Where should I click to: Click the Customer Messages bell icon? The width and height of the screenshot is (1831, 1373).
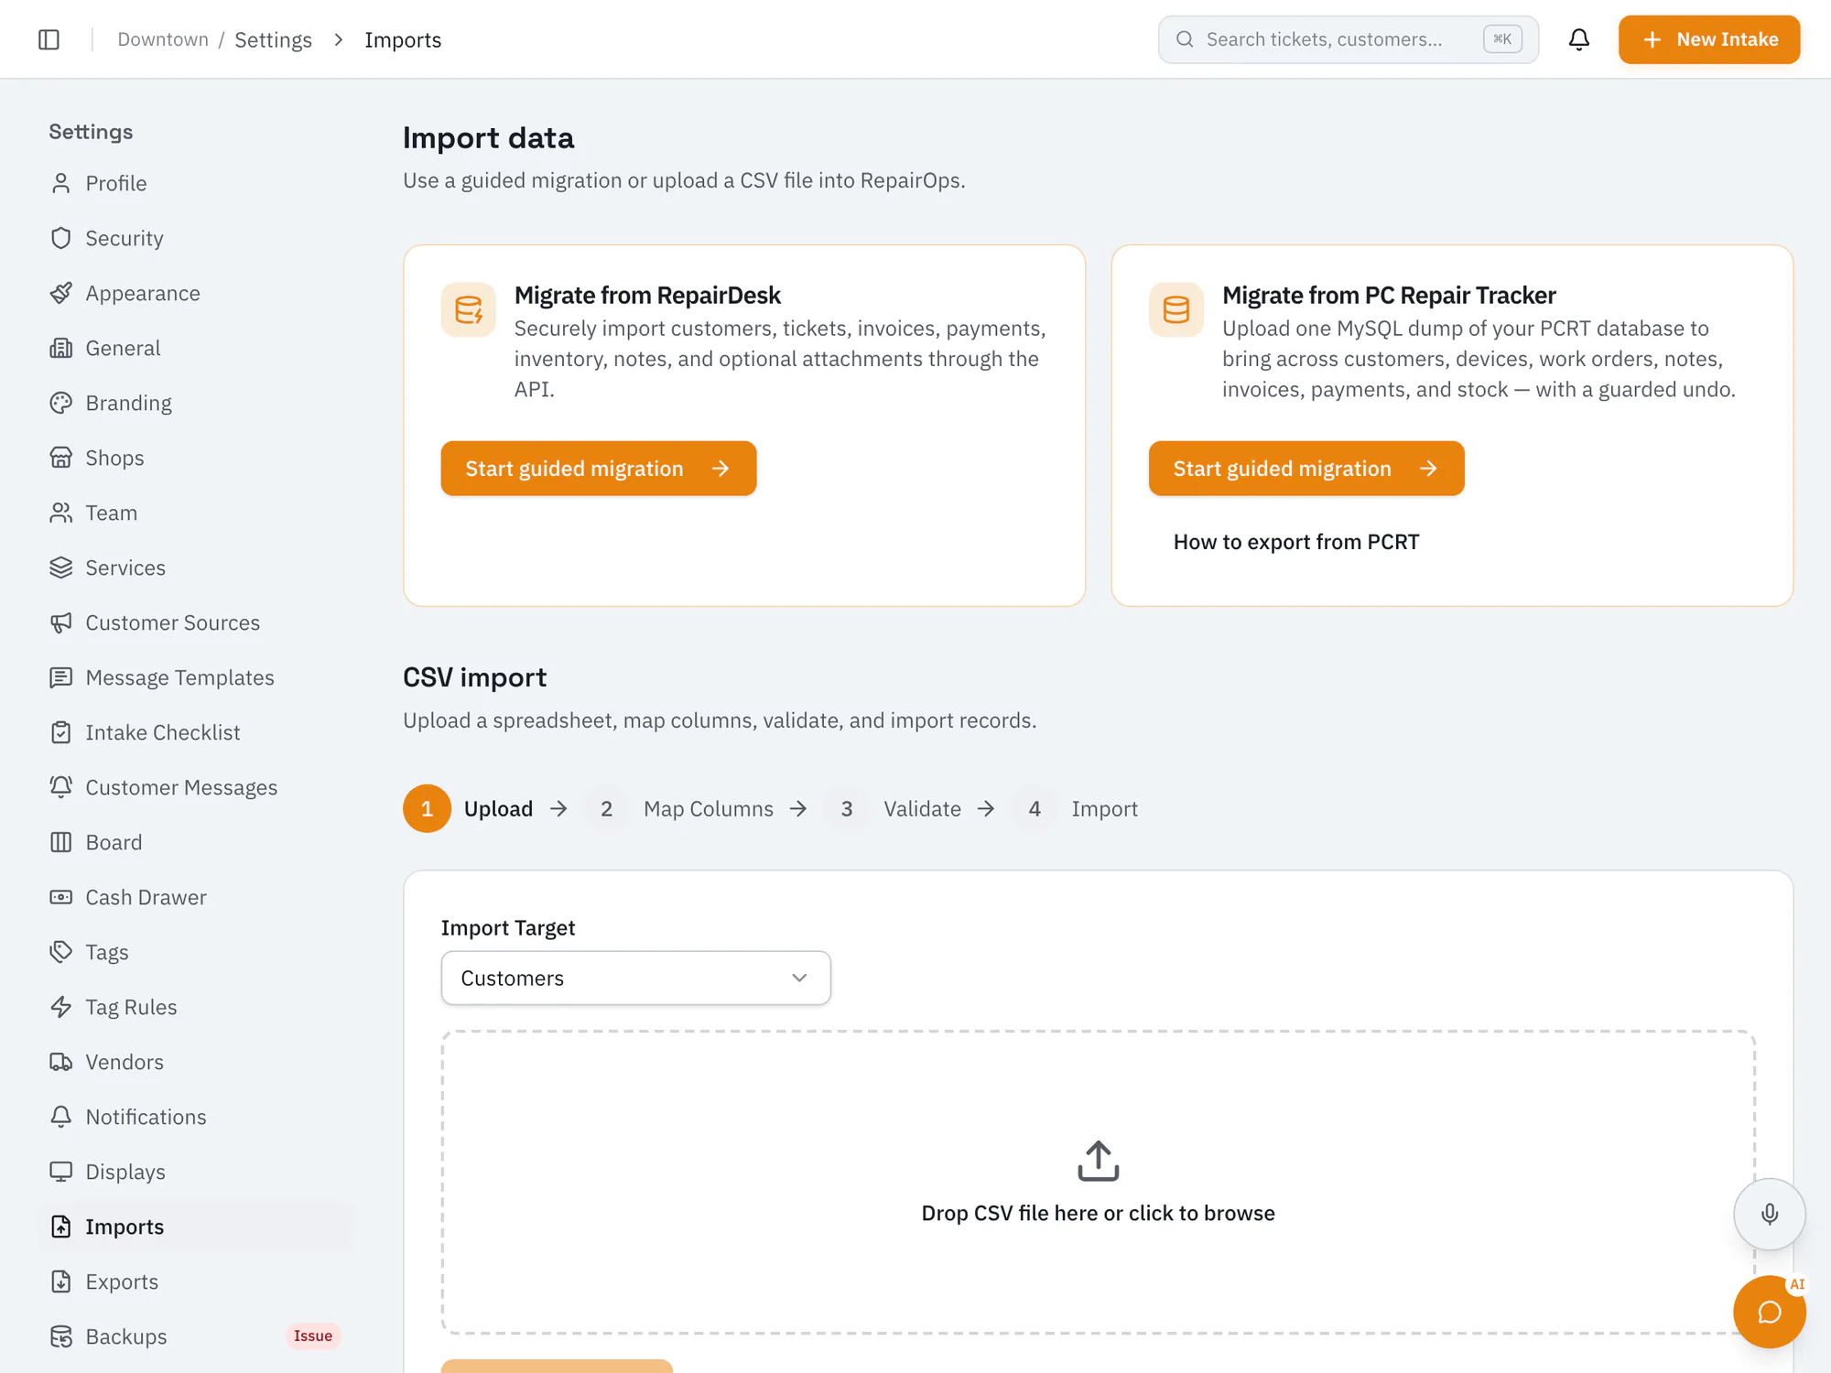tap(61, 787)
